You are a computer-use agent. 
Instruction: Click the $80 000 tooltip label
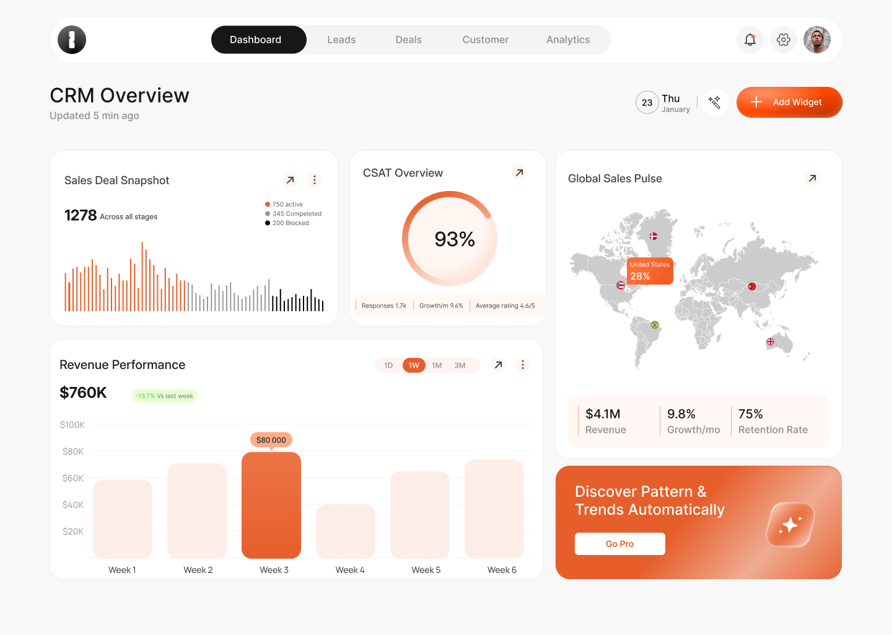(271, 440)
